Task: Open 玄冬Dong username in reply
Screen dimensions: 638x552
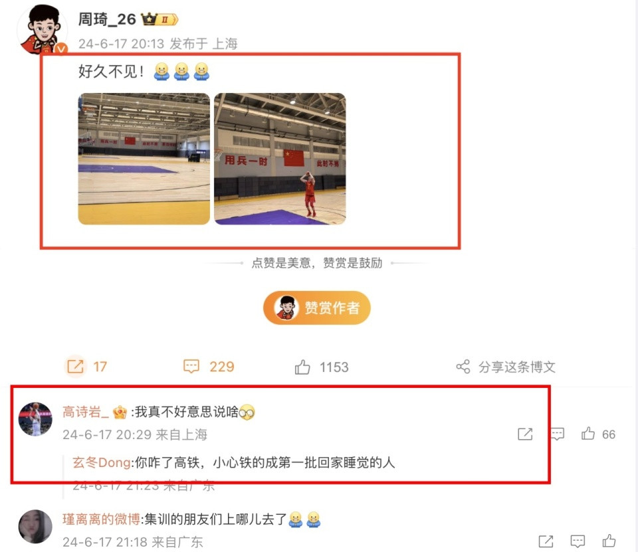Action: [102, 462]
